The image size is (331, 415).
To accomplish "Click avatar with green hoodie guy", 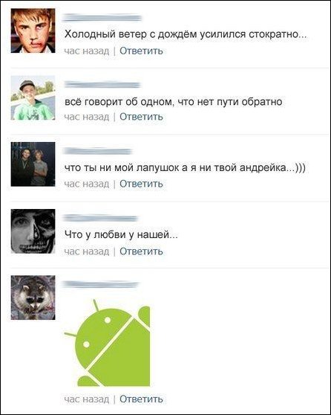I will coord(33,97).
